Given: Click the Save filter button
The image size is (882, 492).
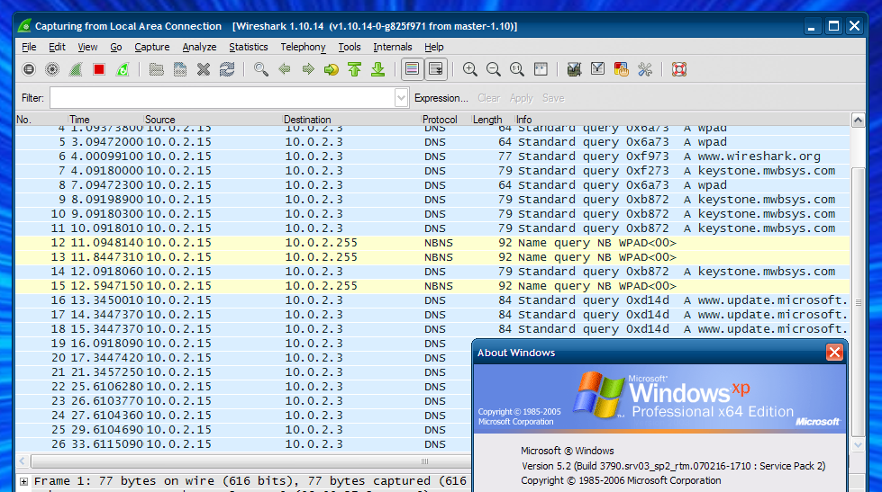Looking at the screenshot, I should (553, 98).
